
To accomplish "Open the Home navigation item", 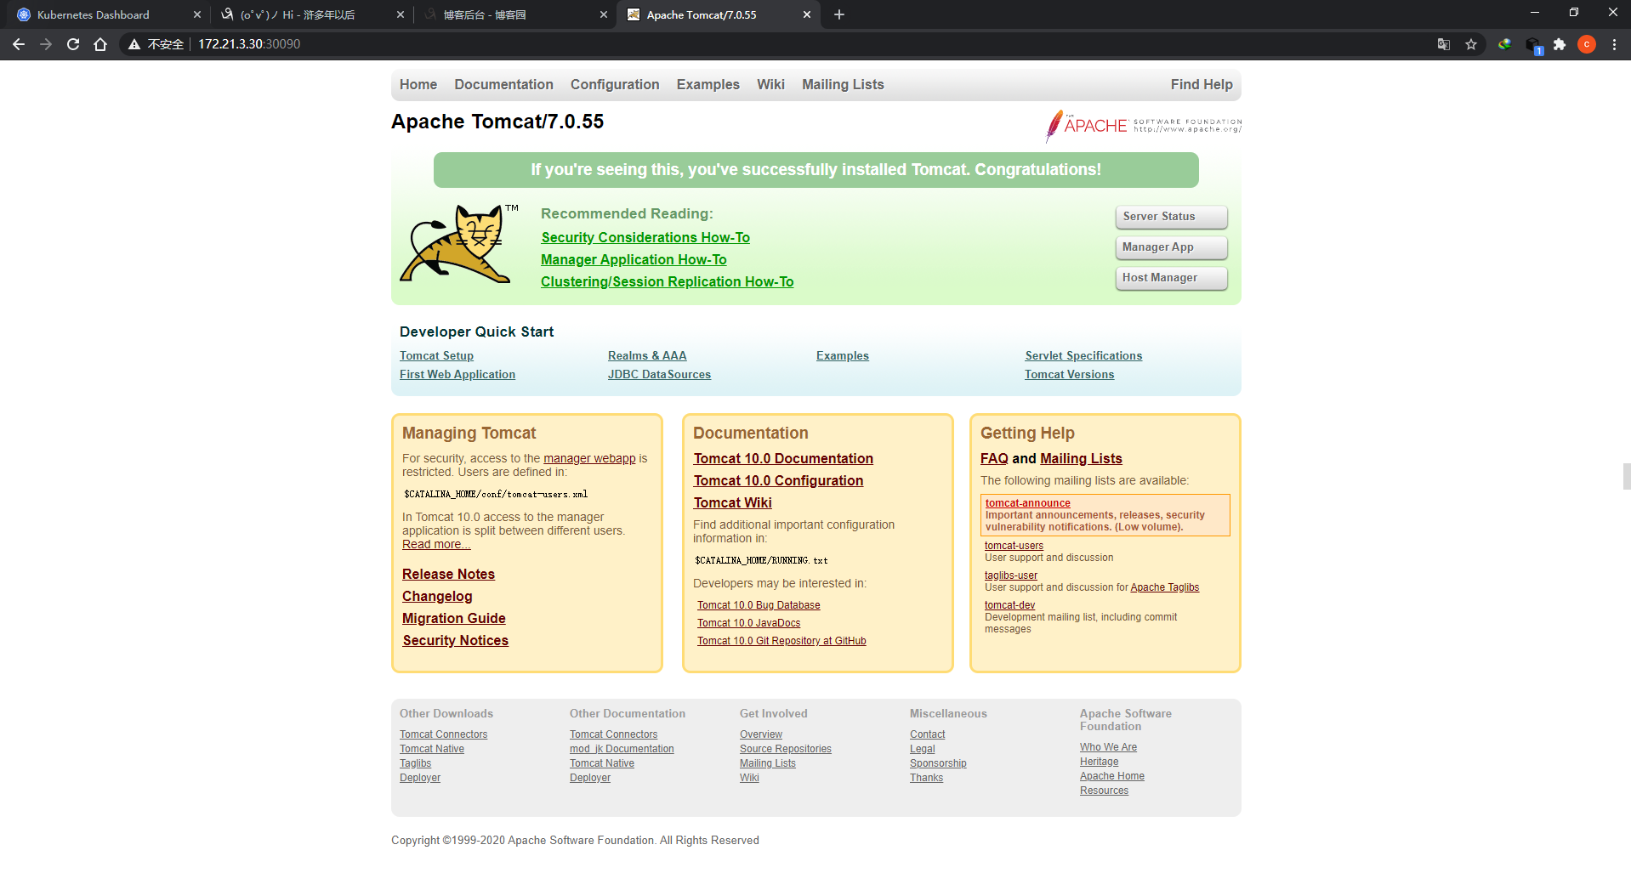I will 418,85.
